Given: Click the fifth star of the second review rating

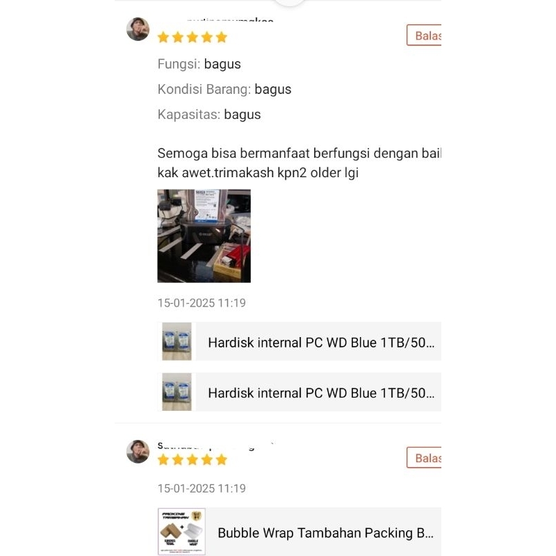Looking at the screenshot, I should (221, 459).
